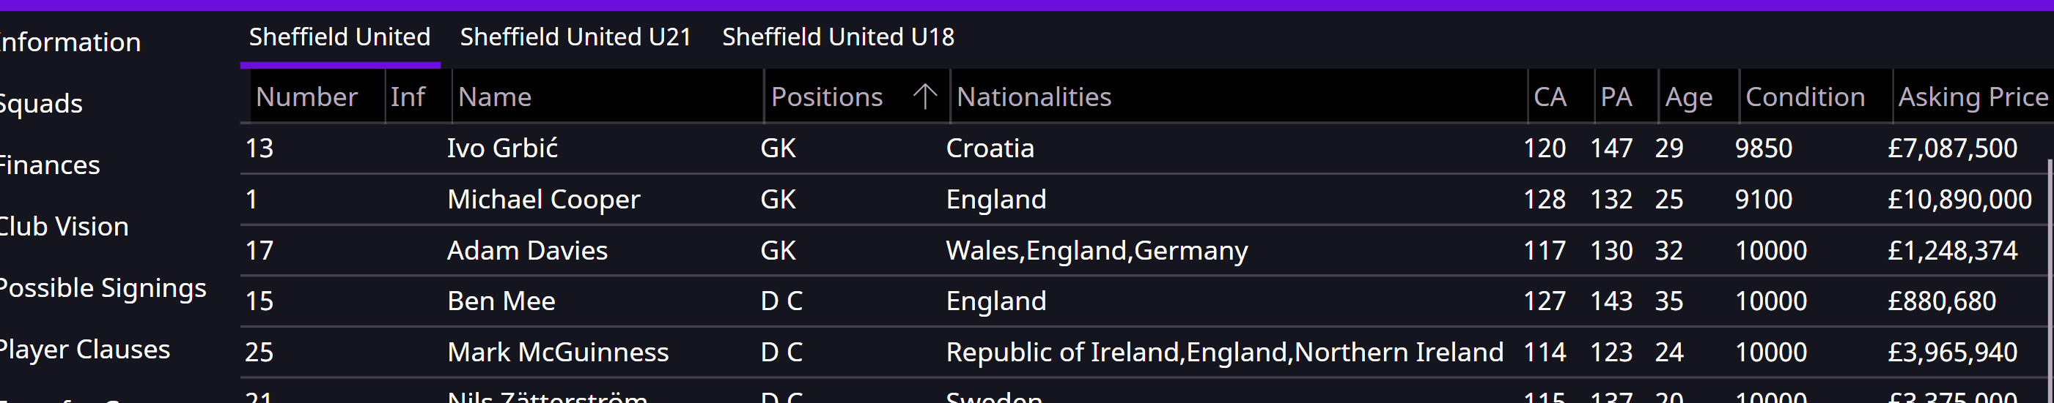Sort table by Name column header
Screen dimensions: 2054x403
click(494, 97)
